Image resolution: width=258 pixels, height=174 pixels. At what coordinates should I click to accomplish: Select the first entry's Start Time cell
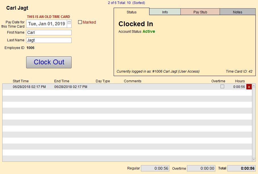pyautogui.click(x=29, y=87)
